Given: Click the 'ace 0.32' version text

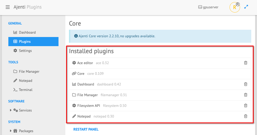Looking at the screenshot, I should tap(102, 63).
